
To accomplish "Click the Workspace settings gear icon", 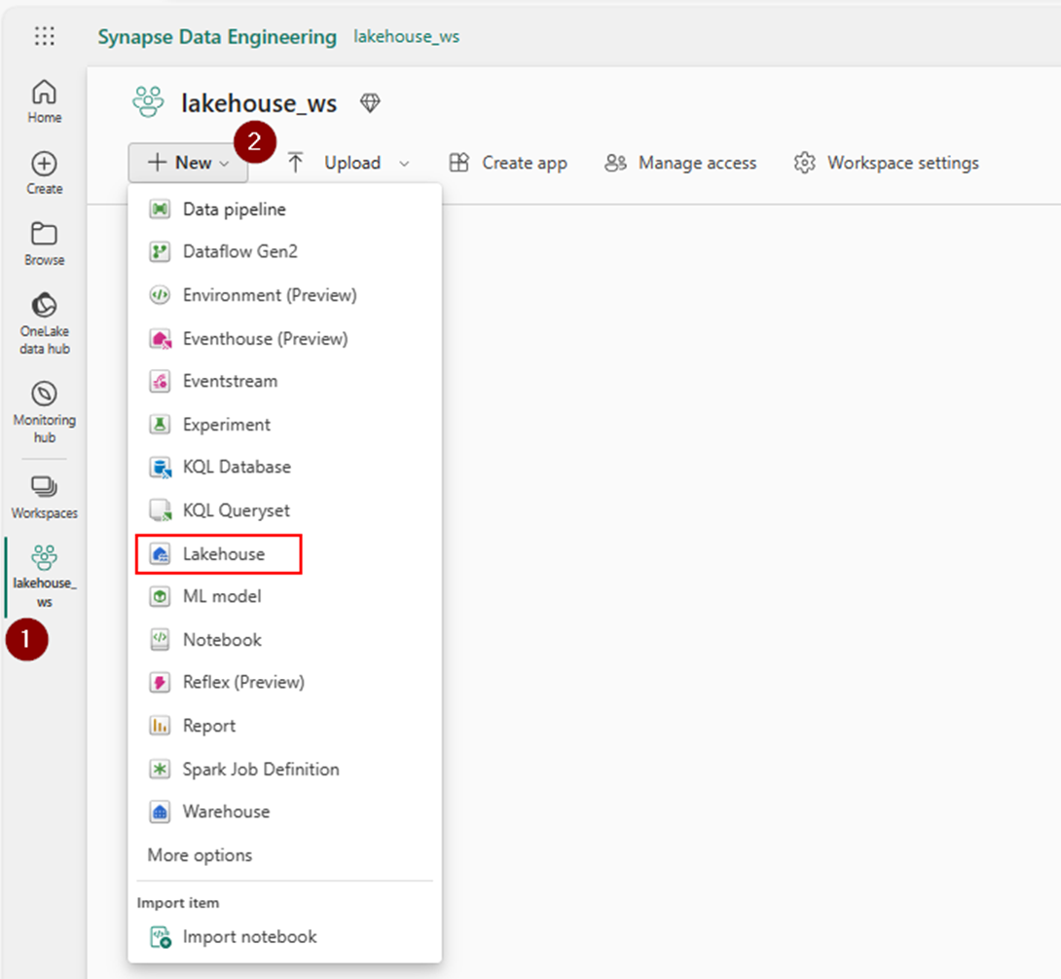I will 805,164.
